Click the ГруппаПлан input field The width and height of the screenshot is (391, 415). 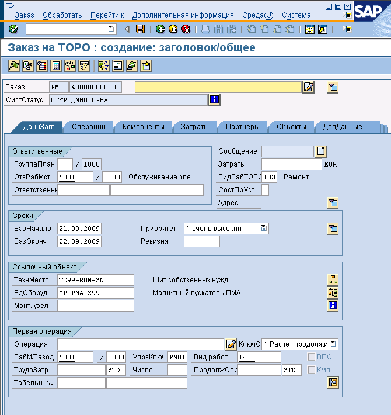pos(65,164)
